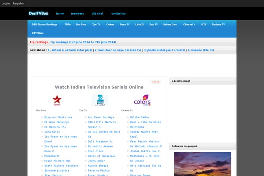
Task: Open the dtb chat menu item
Action: pos(98,14)
